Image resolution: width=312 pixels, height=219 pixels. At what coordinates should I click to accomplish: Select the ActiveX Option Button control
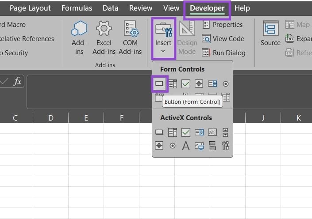(173, 146)
